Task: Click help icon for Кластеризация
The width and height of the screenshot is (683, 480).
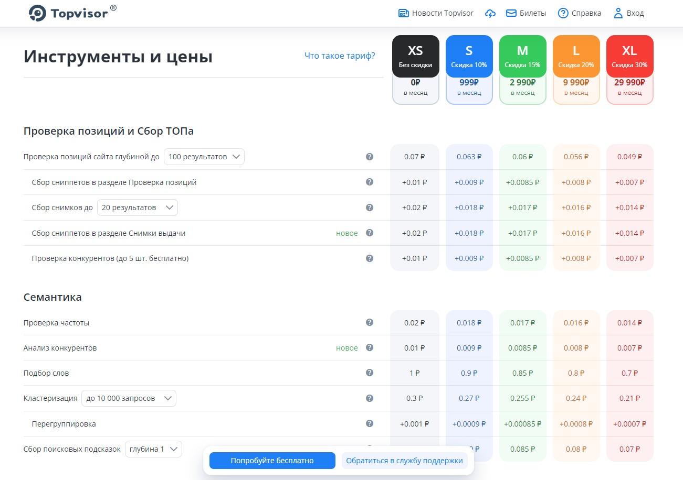Action: 370,398
